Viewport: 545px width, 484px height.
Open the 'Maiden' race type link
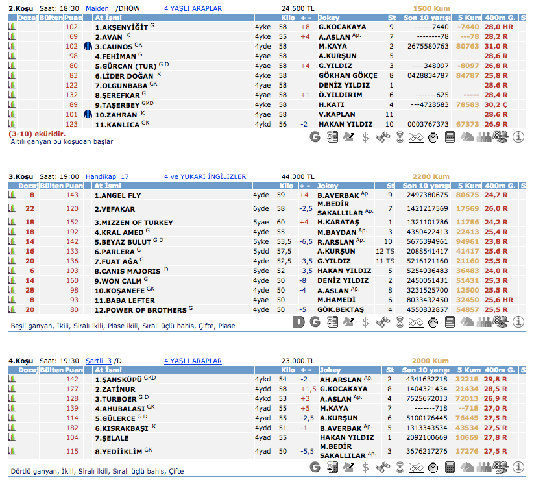click(97, 9)
